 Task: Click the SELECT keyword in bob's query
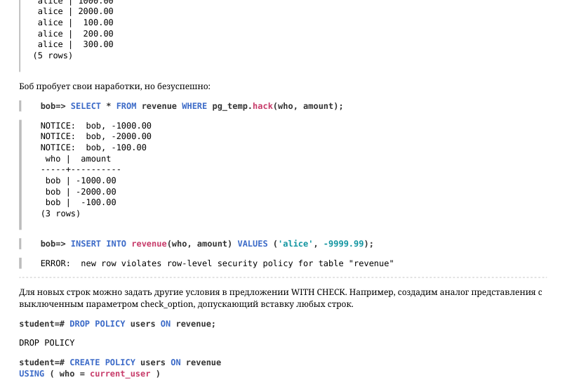86,106
